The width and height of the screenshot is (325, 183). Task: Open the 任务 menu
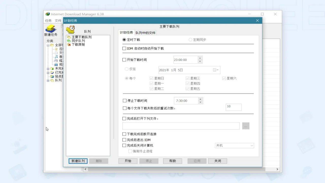point(48,20)
